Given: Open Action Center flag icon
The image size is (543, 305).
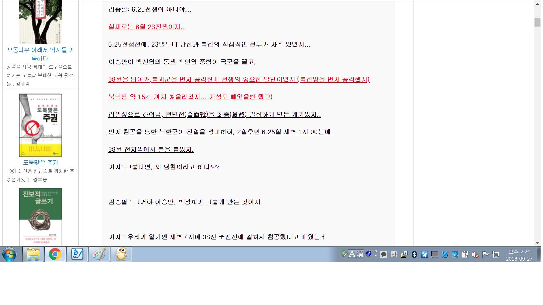Looking at the screenshot, I should pos(486,254).
